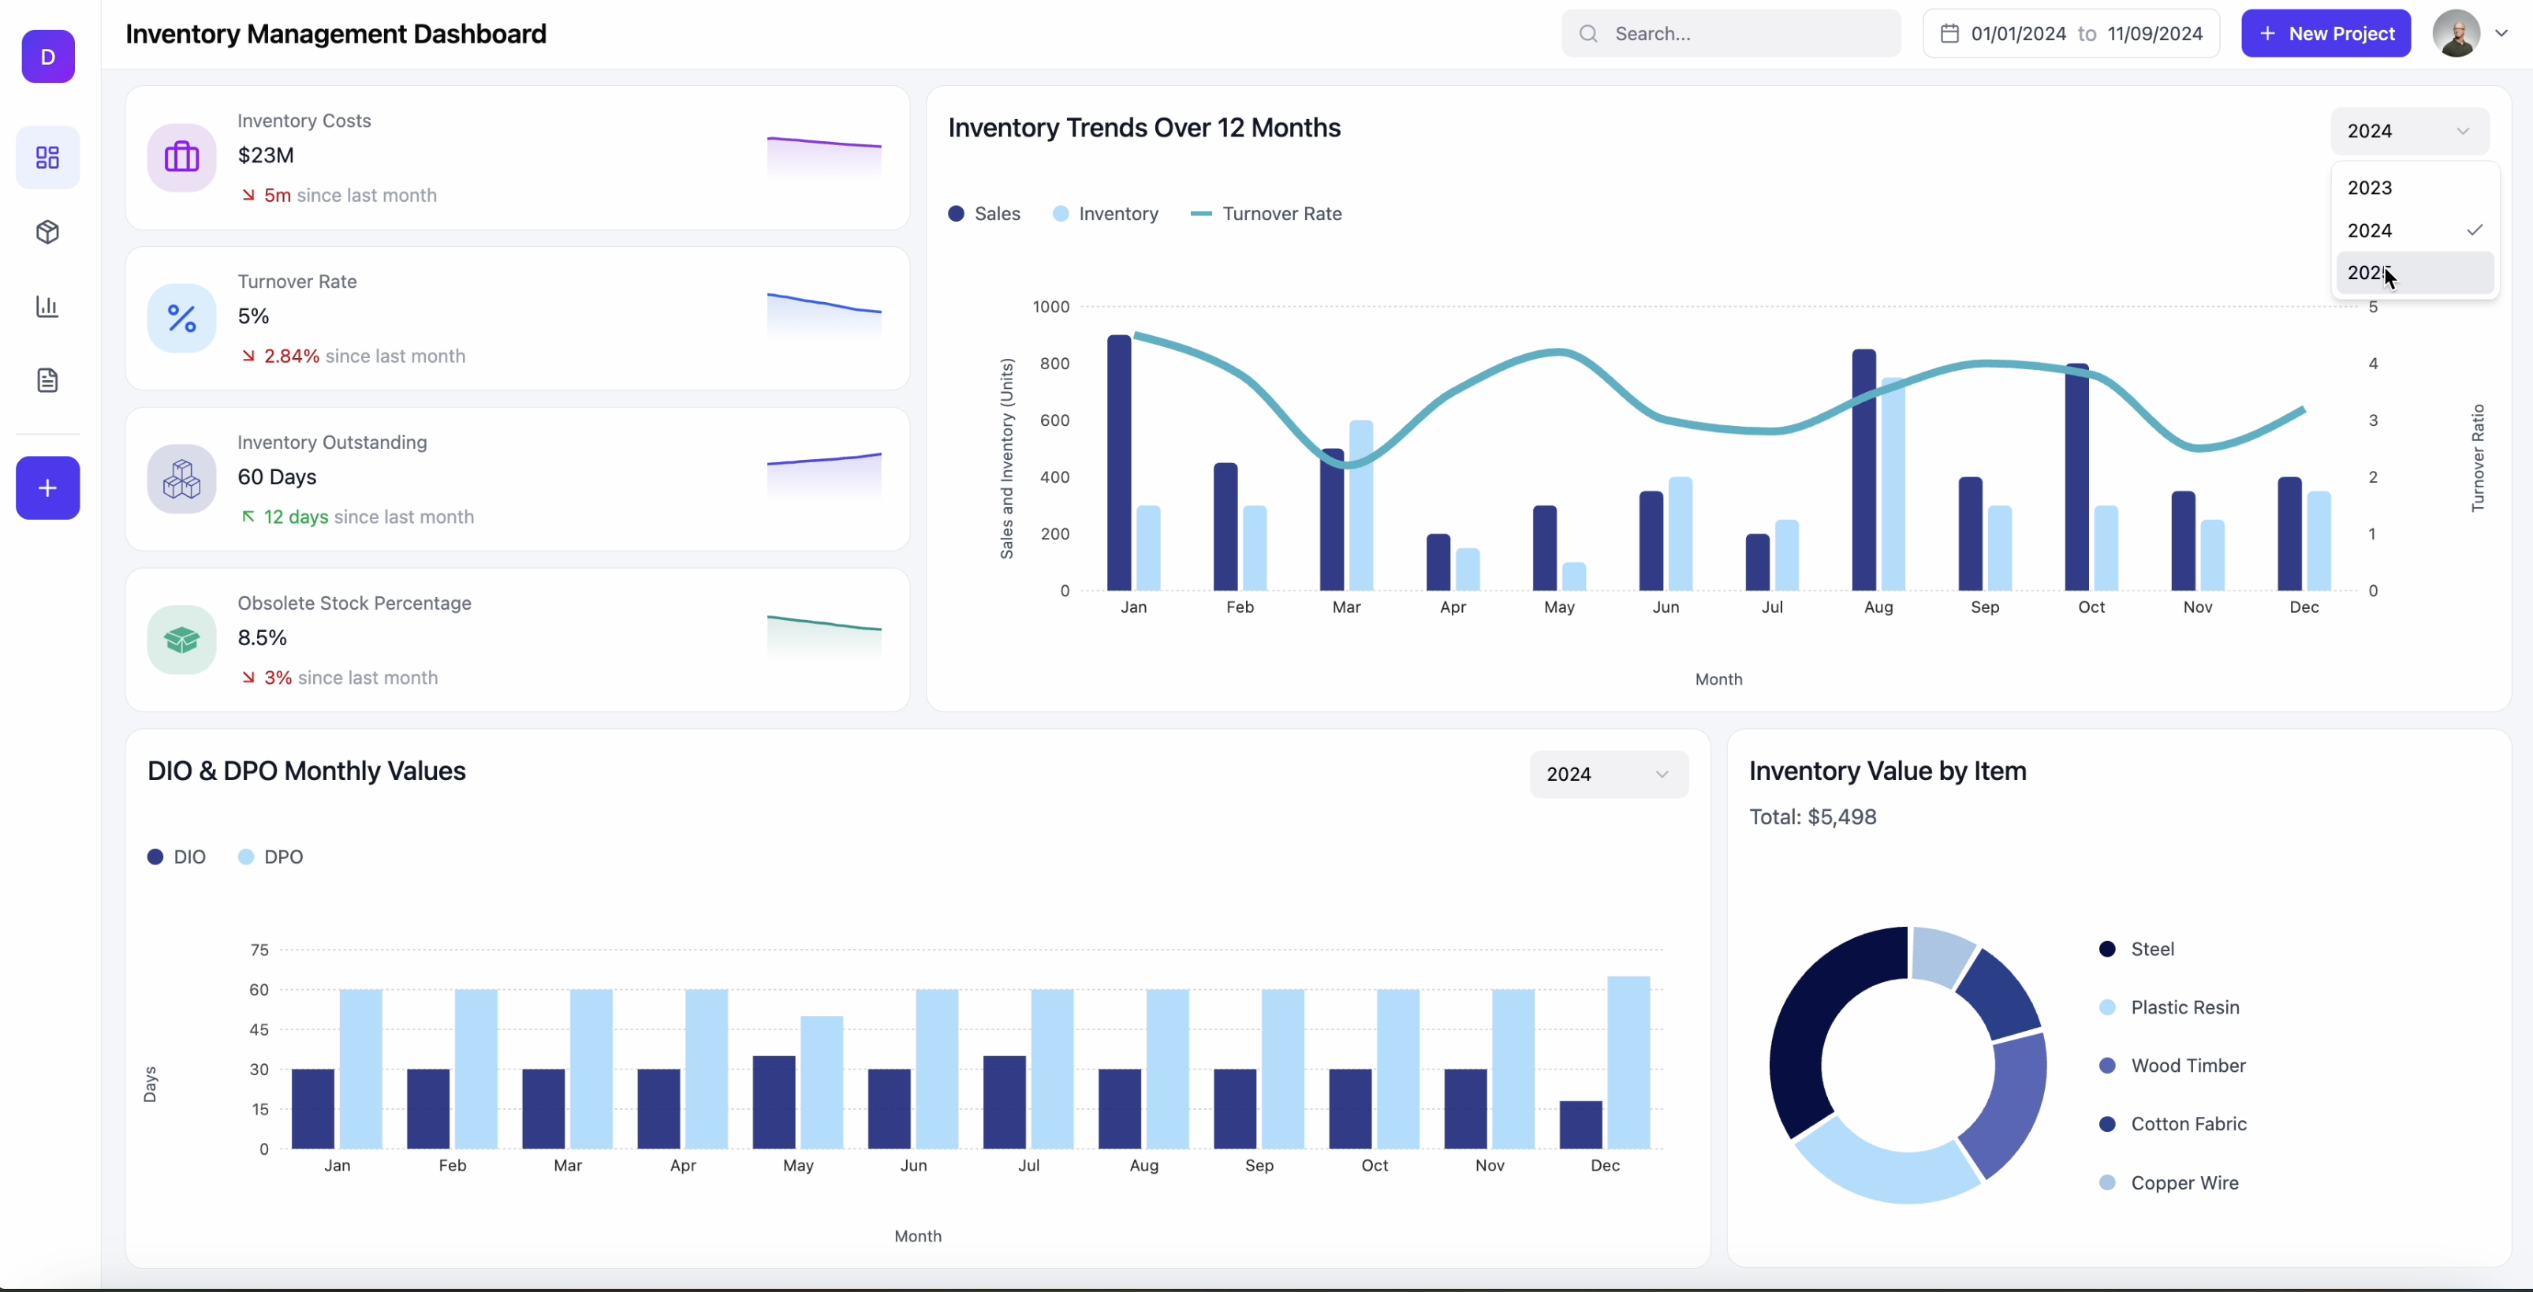Click the August Sales bar in trends chart

pyautogui.click(x=1863, y=470)
